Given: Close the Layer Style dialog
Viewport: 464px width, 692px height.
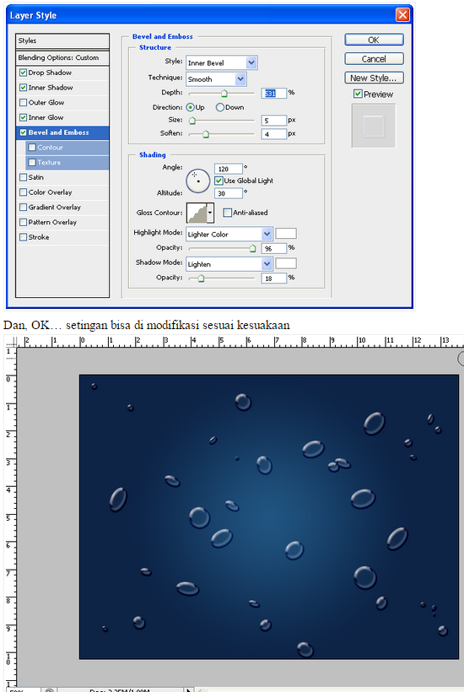Looking at the screenshot, I should (402, 15).
